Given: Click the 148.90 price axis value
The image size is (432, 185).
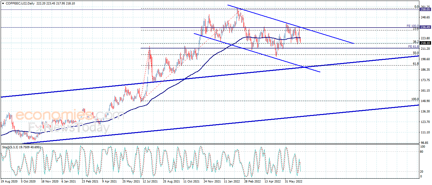Looking at the screenshot, I should tap(425, 101).
